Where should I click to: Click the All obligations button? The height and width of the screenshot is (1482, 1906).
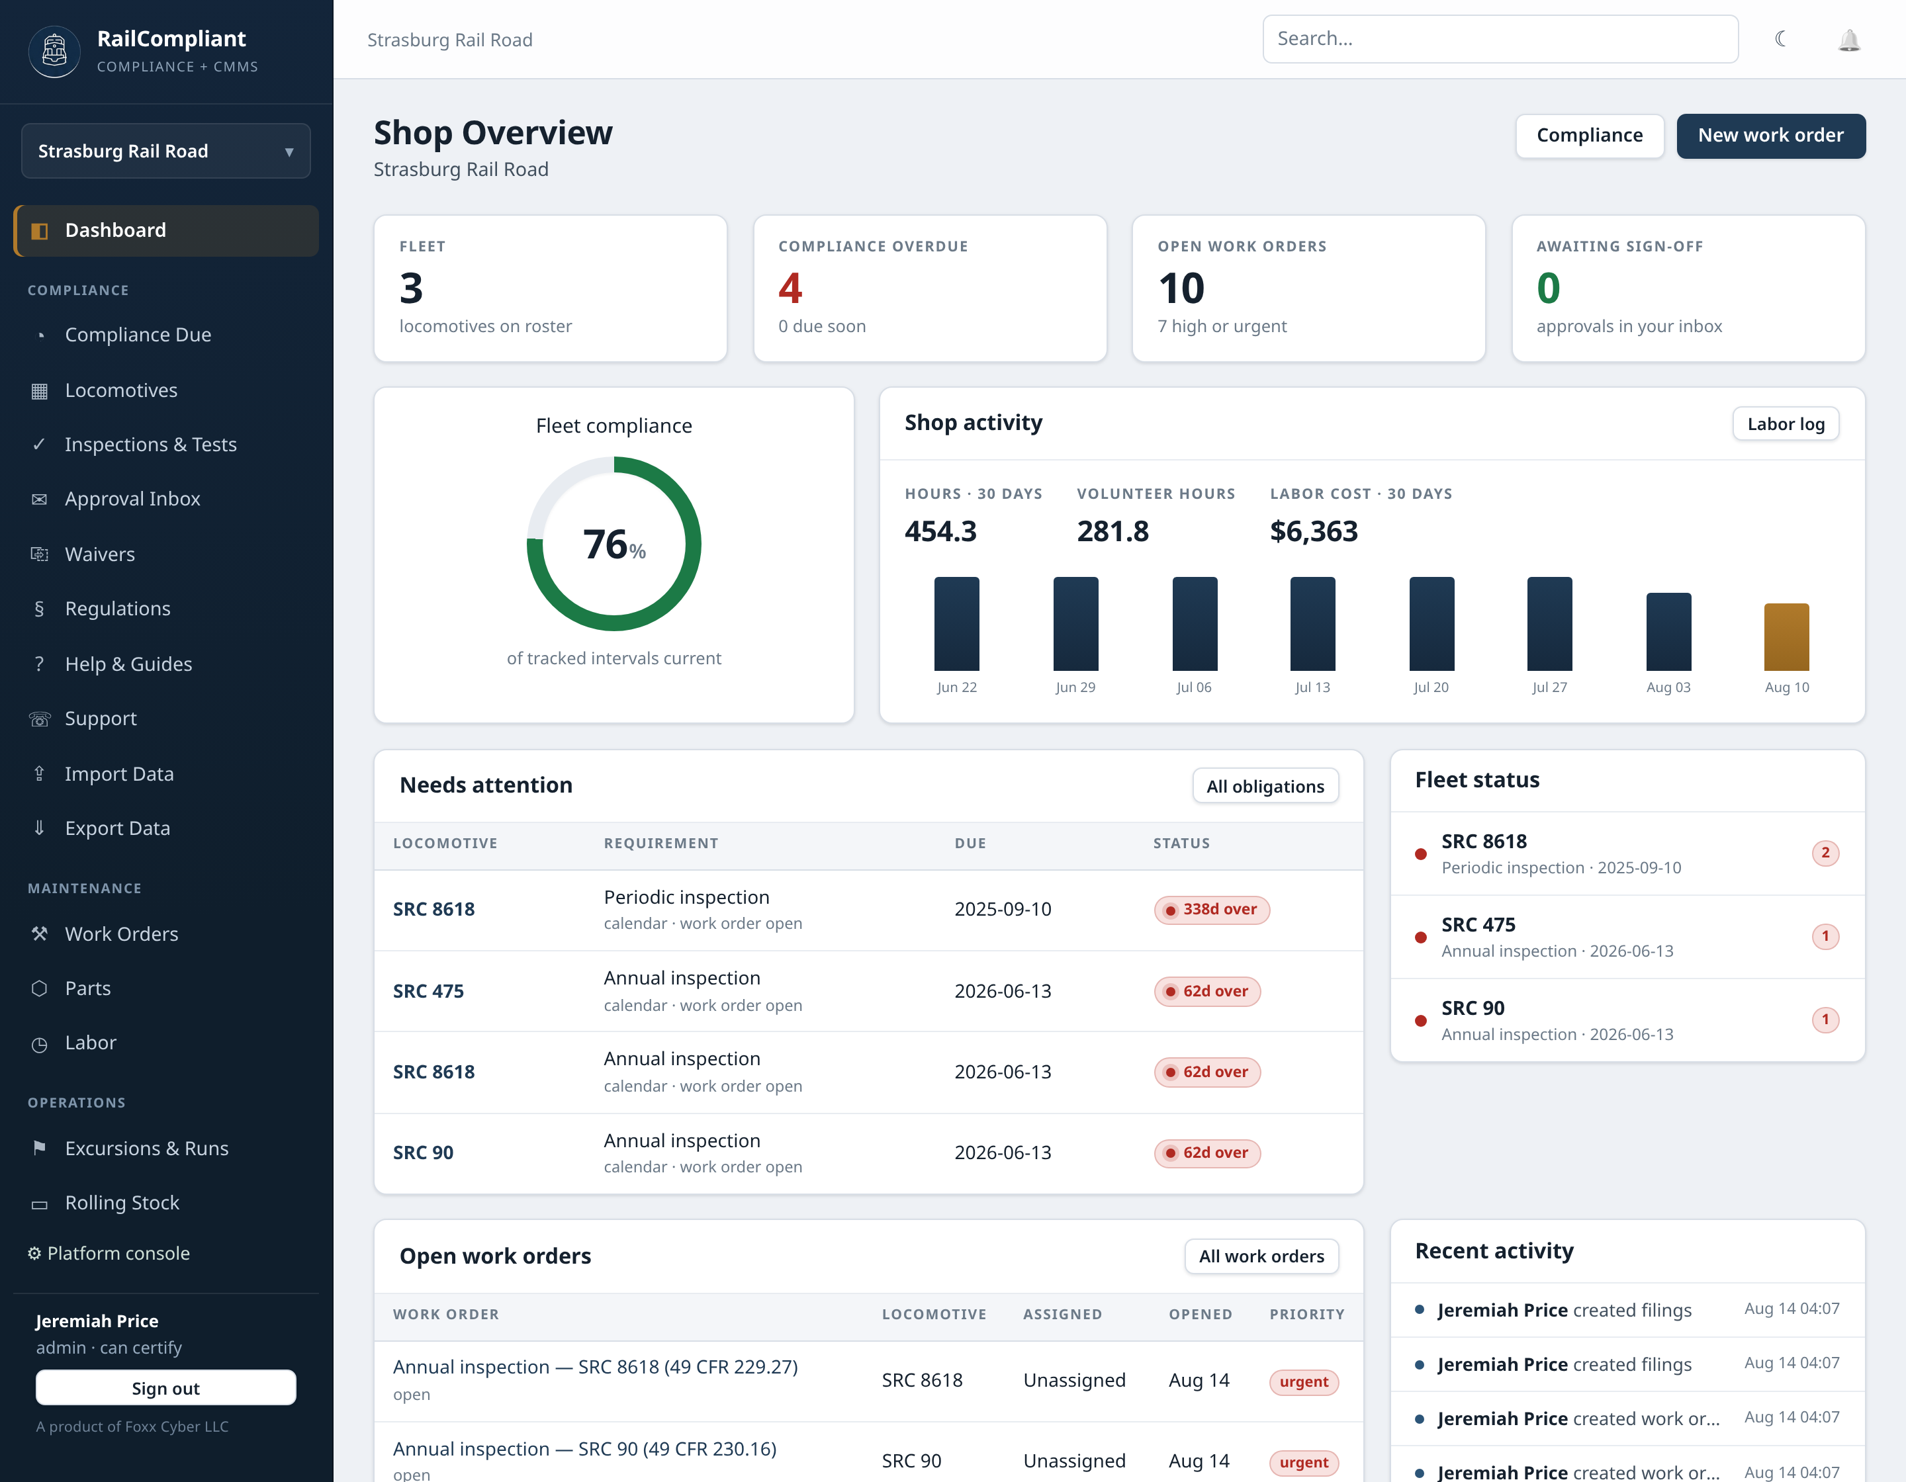pyautogui.click(x=1265, y=786)
